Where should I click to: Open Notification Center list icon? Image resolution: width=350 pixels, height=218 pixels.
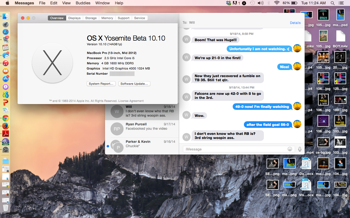(341, 3)
